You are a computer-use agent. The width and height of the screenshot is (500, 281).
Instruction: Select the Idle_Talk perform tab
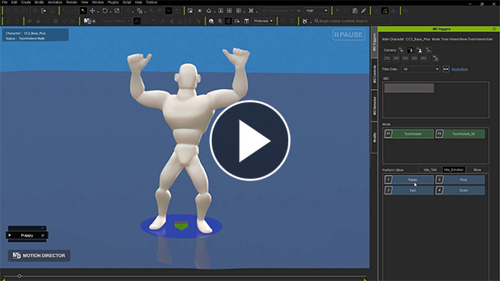430,170
